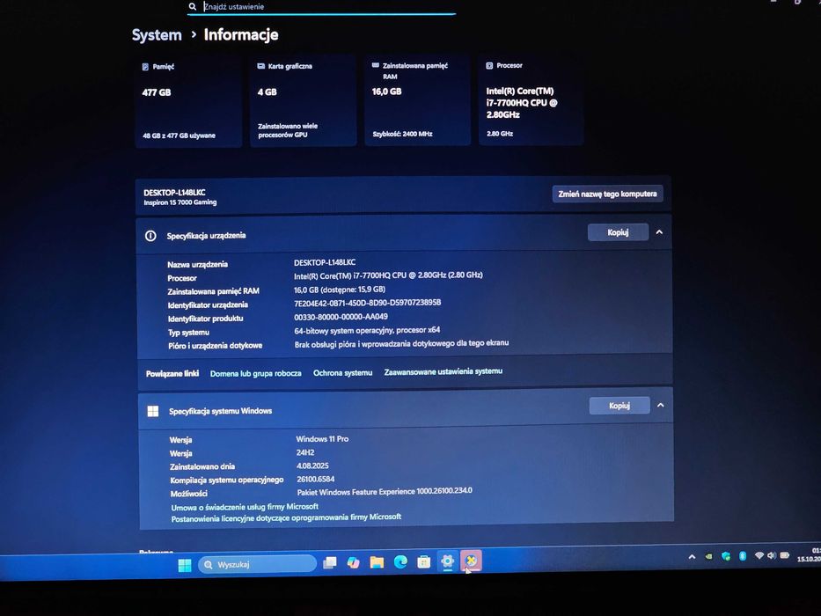The image size is (821, 616).
Task: Click '48 GB z 477 GB używane' text
Action: click(179, 136)
